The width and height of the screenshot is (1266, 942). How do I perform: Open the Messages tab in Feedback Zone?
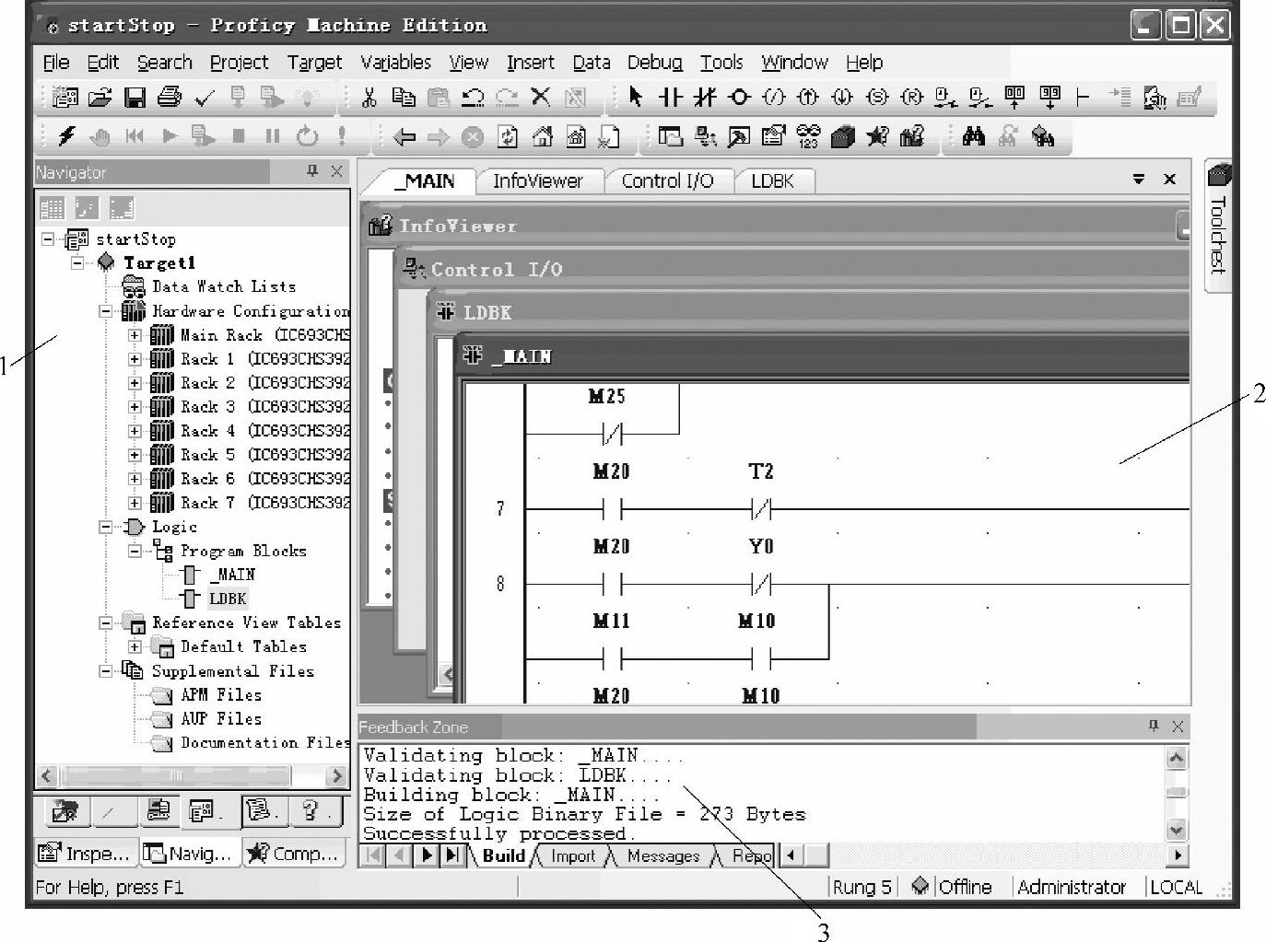663,855
